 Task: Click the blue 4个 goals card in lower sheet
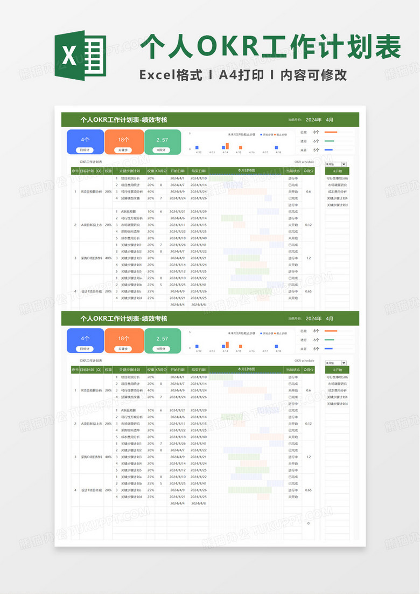(x=85, y=341)
